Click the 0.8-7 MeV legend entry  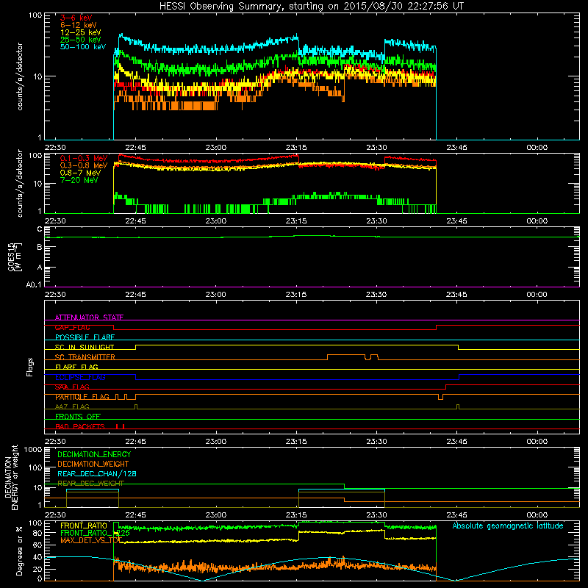coord(80,173)
